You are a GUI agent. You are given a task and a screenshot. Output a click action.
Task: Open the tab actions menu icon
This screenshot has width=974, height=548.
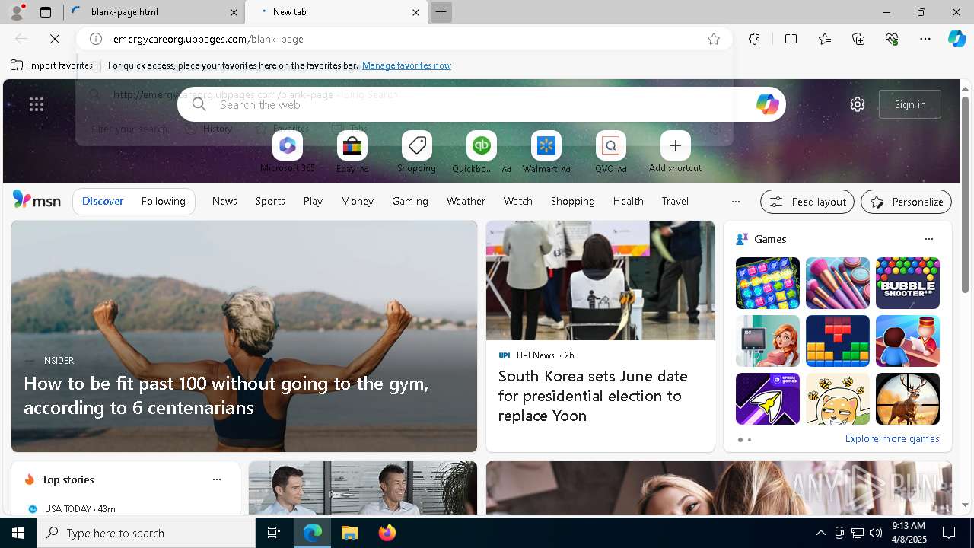(x=46, y=12)
